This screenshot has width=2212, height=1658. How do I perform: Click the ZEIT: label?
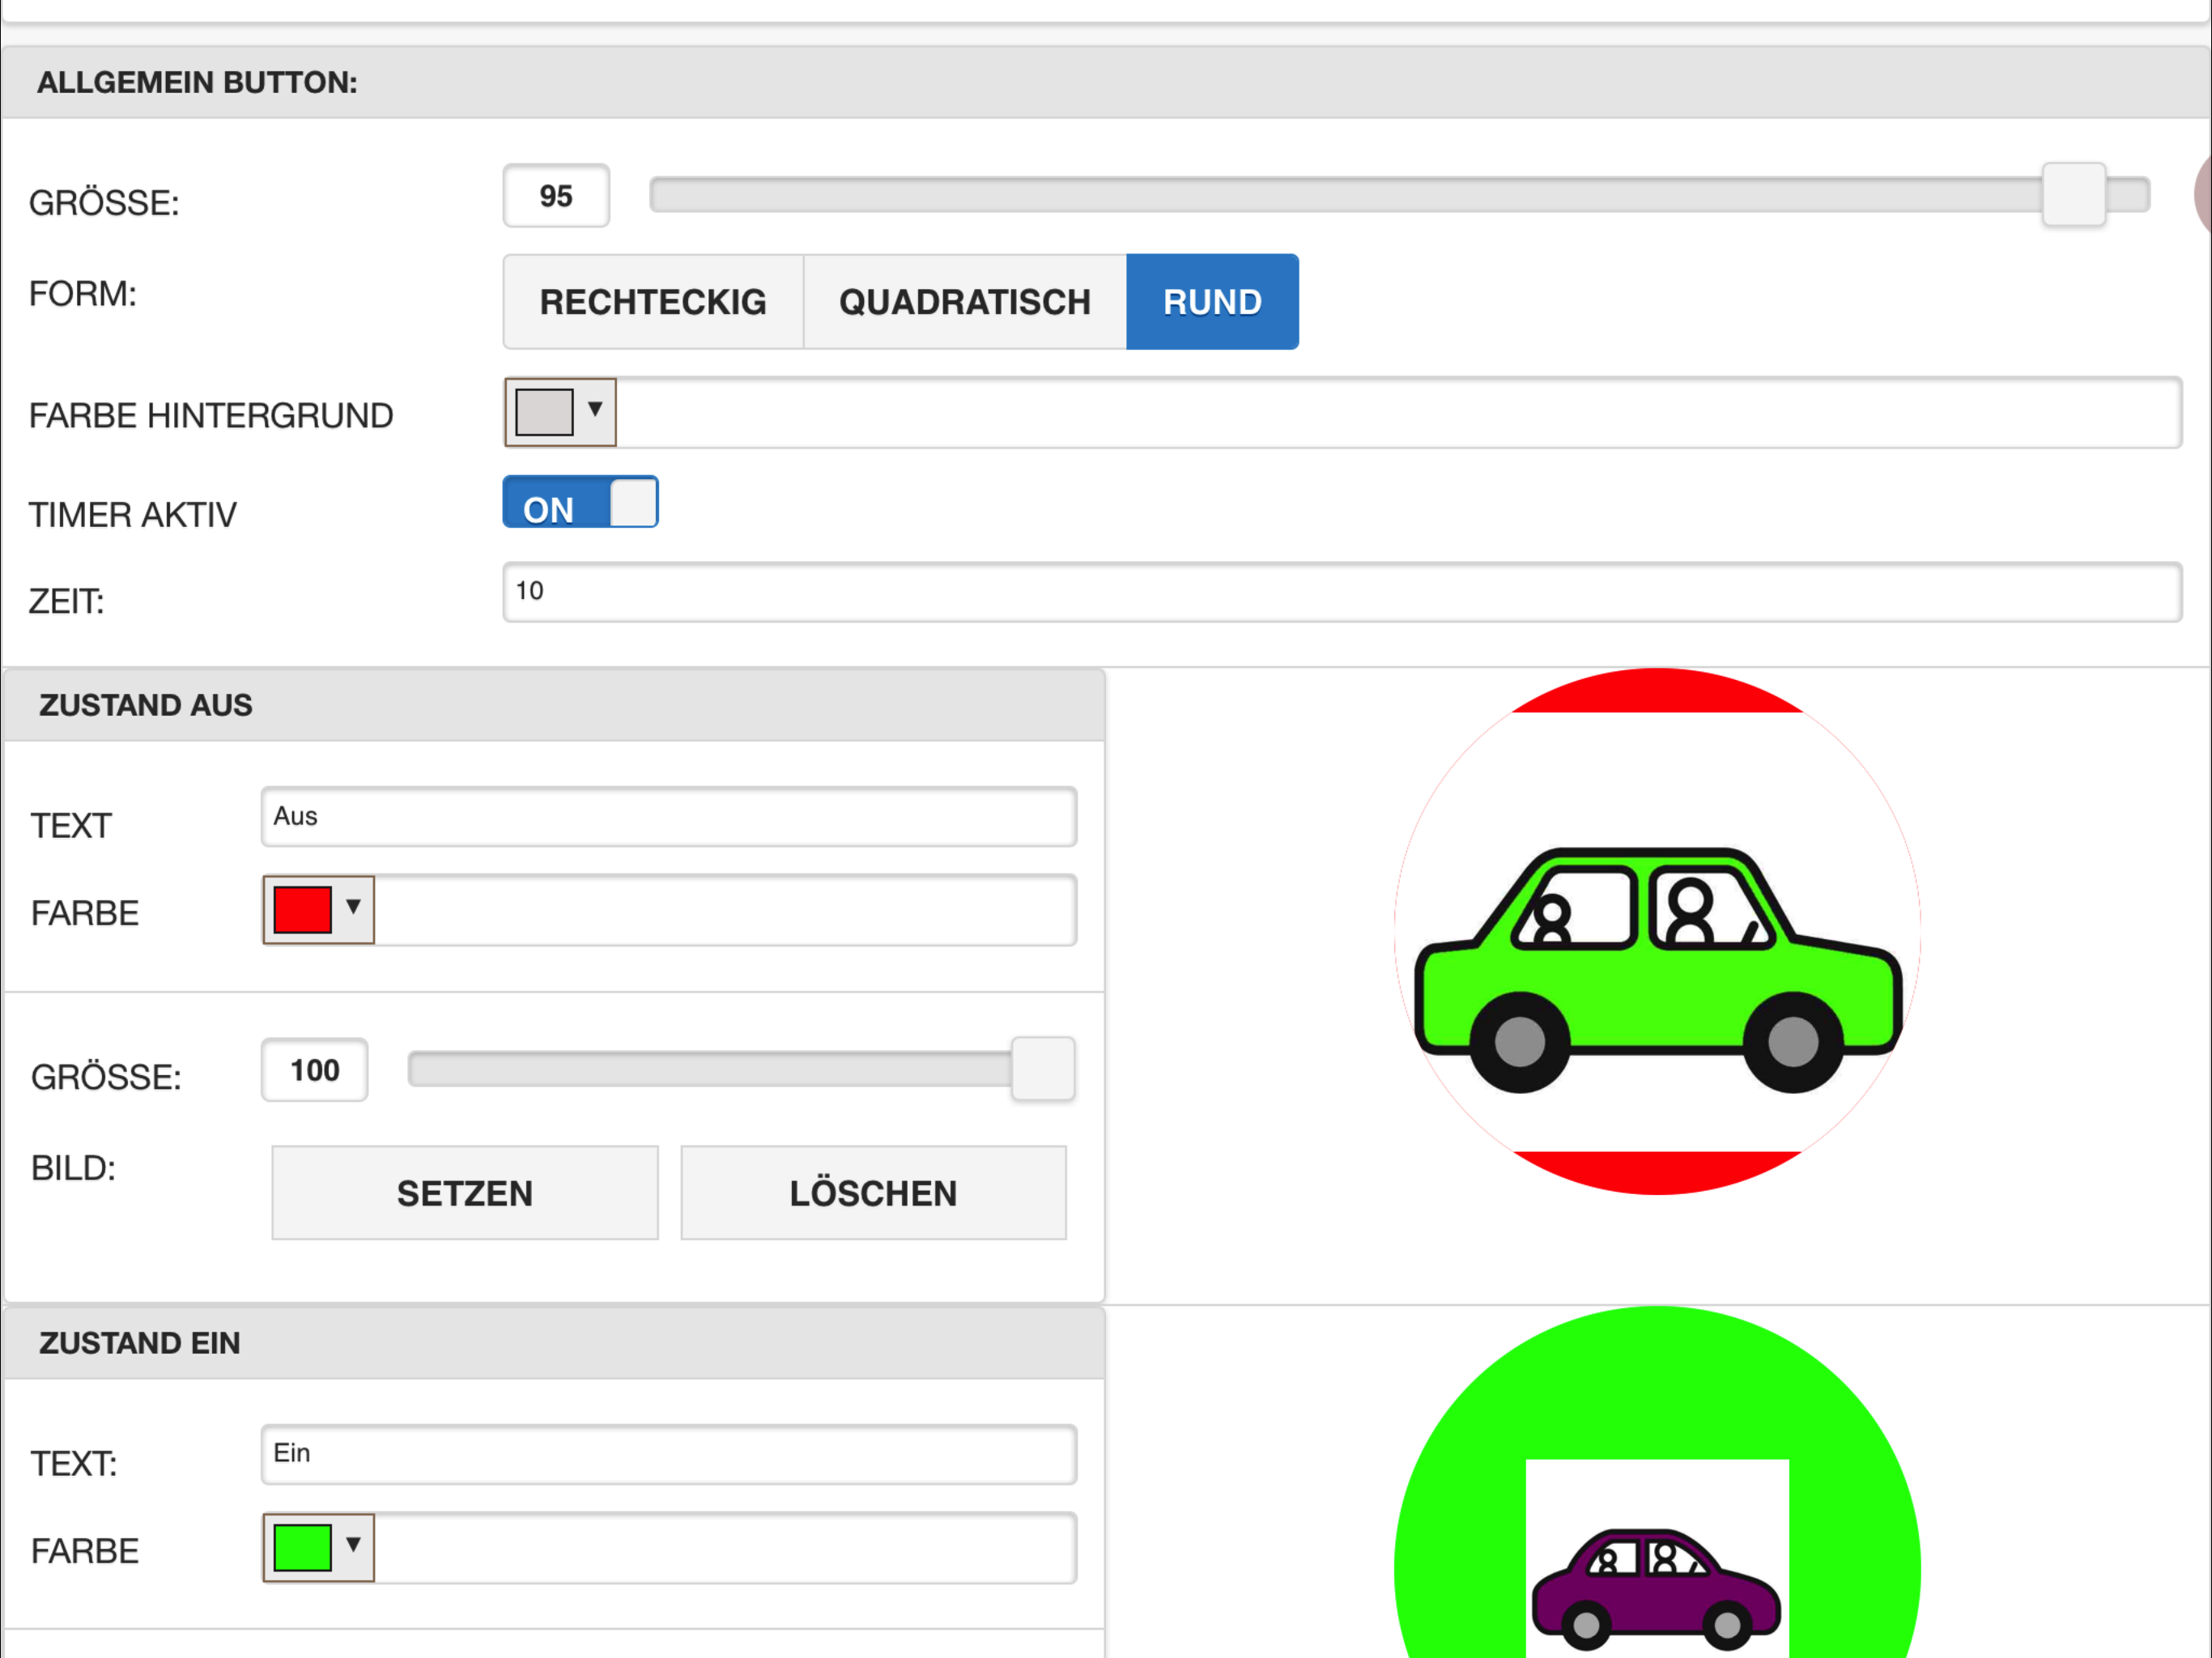(66, 601)
